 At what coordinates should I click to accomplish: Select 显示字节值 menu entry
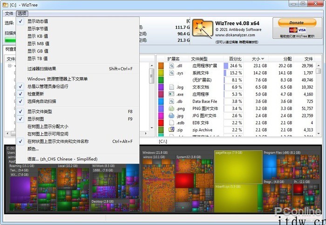[77, 29]
